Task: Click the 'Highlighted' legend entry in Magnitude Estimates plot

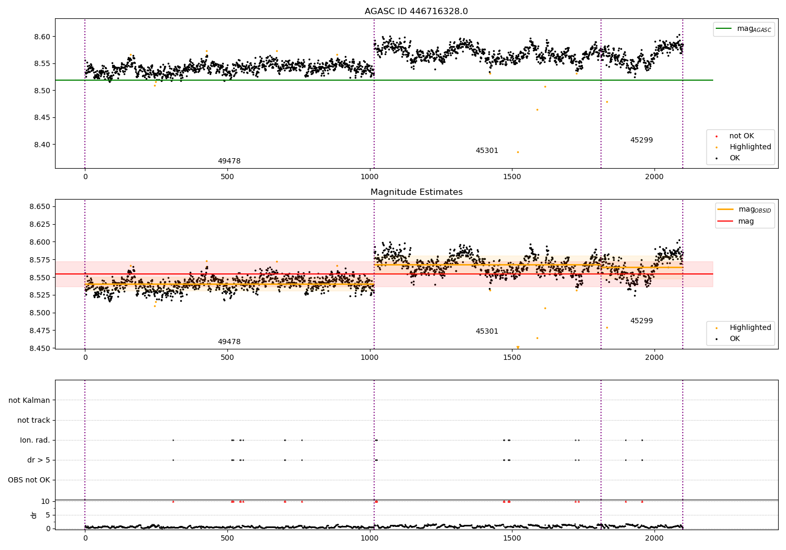Action: click(750, 328)
